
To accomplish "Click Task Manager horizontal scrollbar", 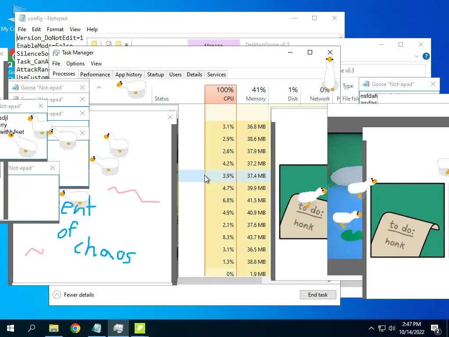I will click(220, 280).
